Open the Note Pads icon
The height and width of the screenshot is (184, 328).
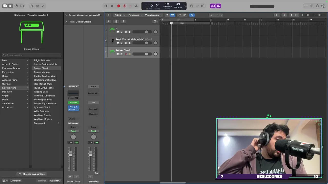tap(312, 6)
